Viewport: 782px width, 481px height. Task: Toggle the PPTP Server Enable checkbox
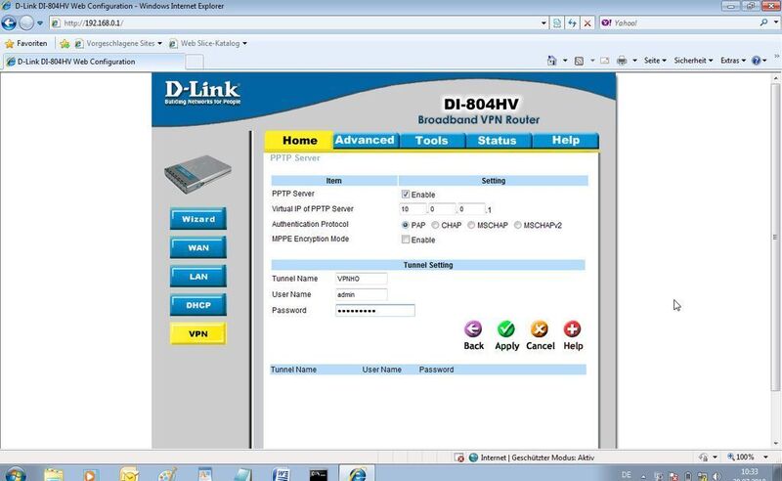[x=406, y=194]
